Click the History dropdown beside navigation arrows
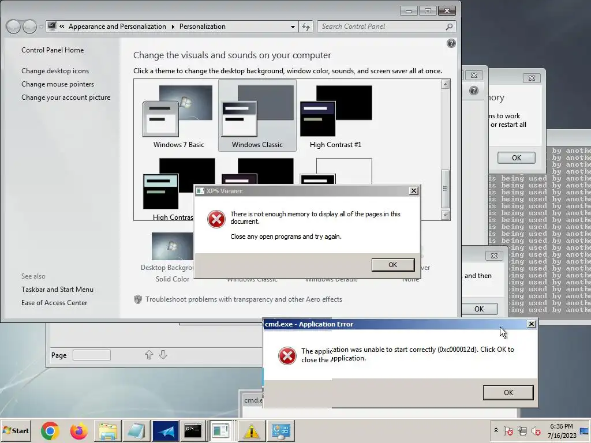This screenshot has height=443, width=591. pos(41,27)
